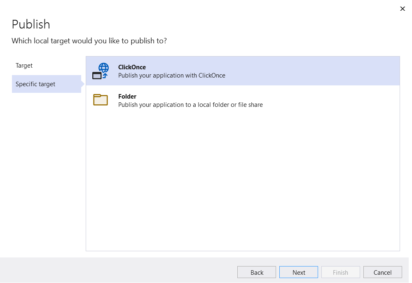Click the ClickOnce description text
Screen dimensions: 412x283
(171, 75)
